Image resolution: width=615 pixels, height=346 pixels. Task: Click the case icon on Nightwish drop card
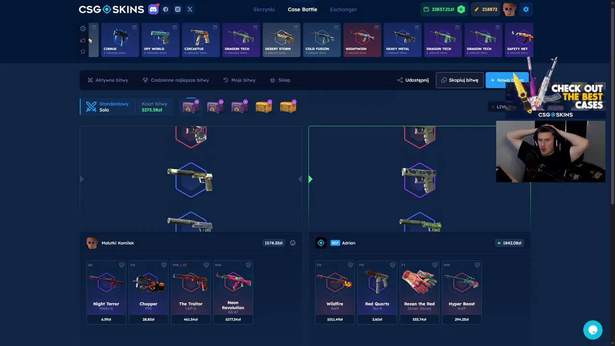coord(377,27)
